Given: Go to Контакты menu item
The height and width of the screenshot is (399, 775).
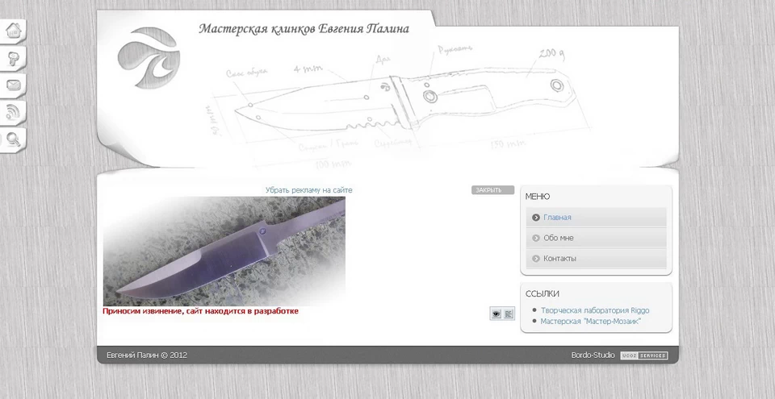Looking at the screenshot, I should point(559,259).
